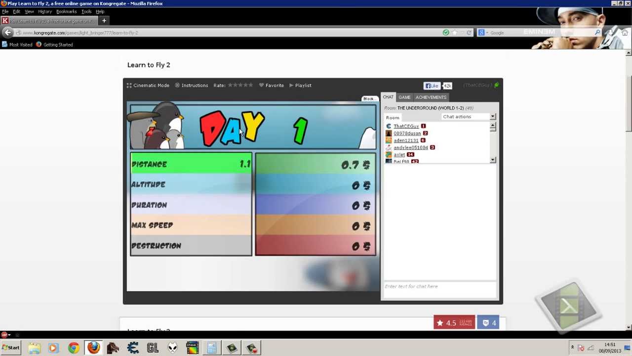632x356 pixels.
Task: Switch to the GAME tab
Action: click(x=404, y=97)
